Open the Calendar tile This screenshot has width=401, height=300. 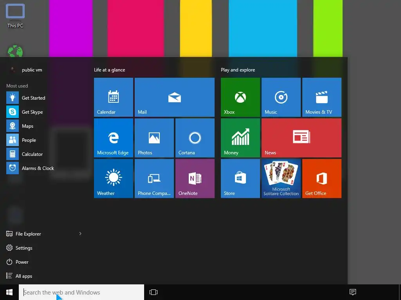click(113, 97)
